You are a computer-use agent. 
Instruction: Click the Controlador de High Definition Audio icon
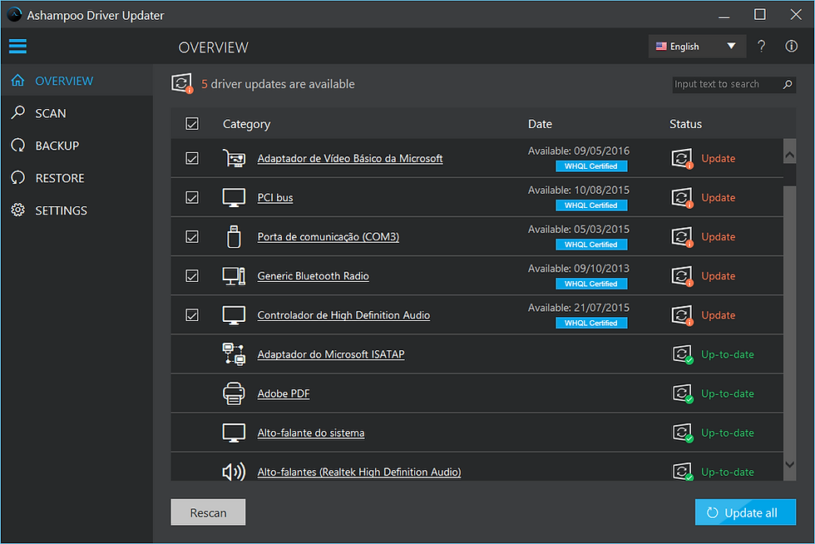click(x=234, y=315)
